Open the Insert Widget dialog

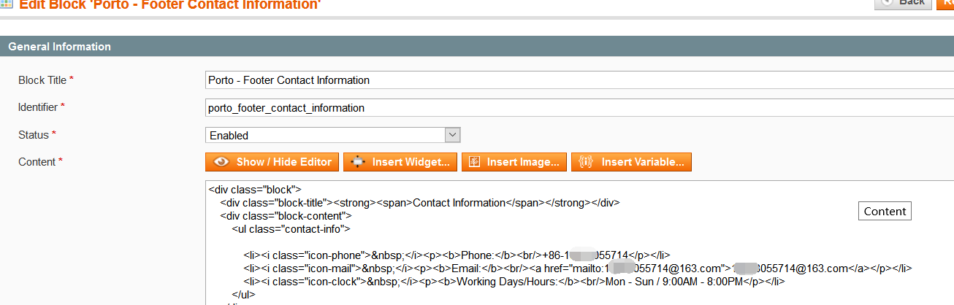401,162
